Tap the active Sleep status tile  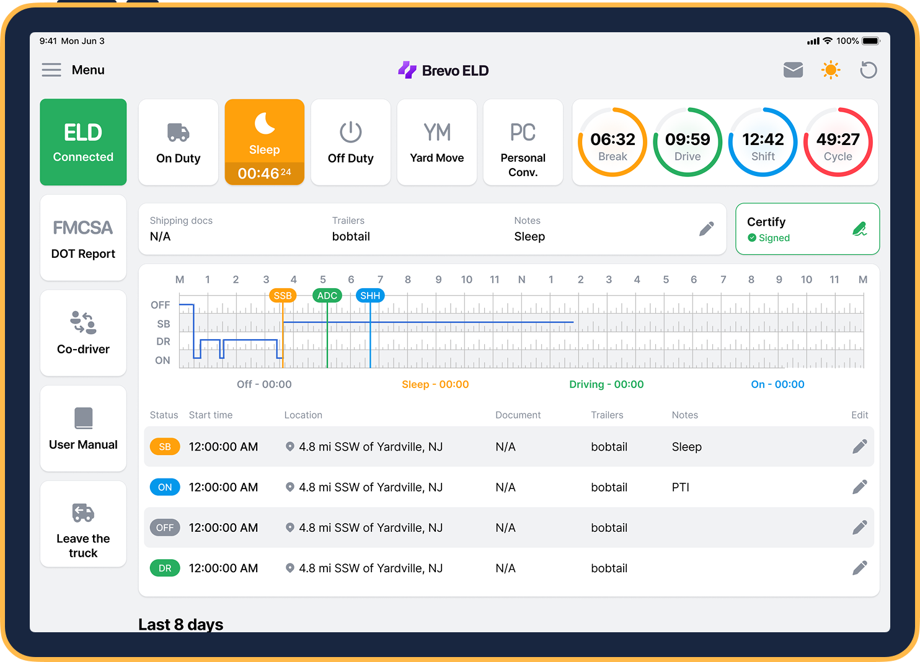(265, 143)
